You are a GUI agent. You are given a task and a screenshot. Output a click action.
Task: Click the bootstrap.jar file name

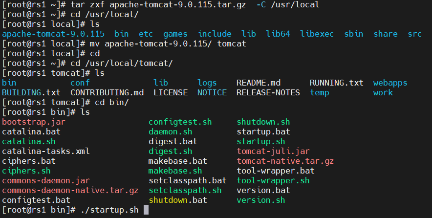tap(34, 122)
